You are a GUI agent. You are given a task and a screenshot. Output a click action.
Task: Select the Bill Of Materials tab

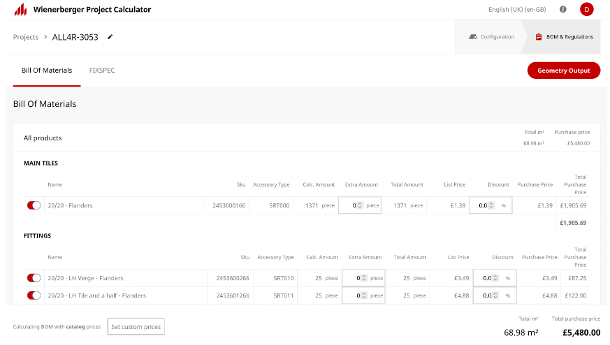[47, 71]
